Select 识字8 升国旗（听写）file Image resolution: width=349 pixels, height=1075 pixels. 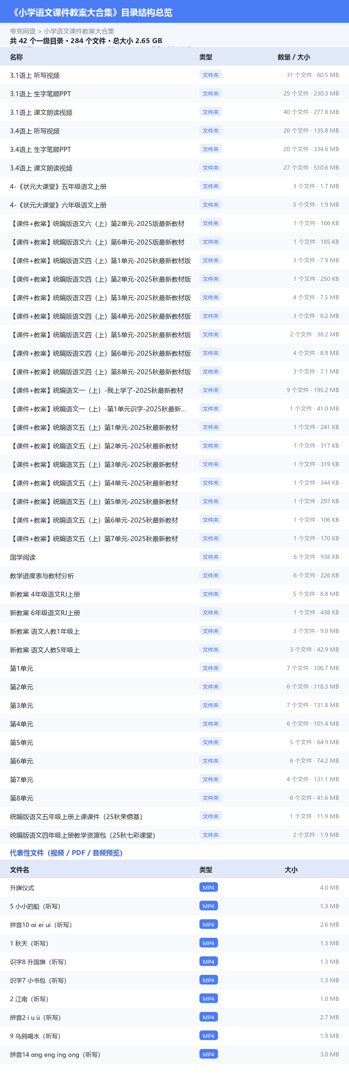point(174,962)
